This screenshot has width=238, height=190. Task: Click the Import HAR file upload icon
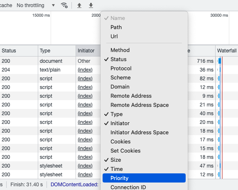(x=79, y=5)
